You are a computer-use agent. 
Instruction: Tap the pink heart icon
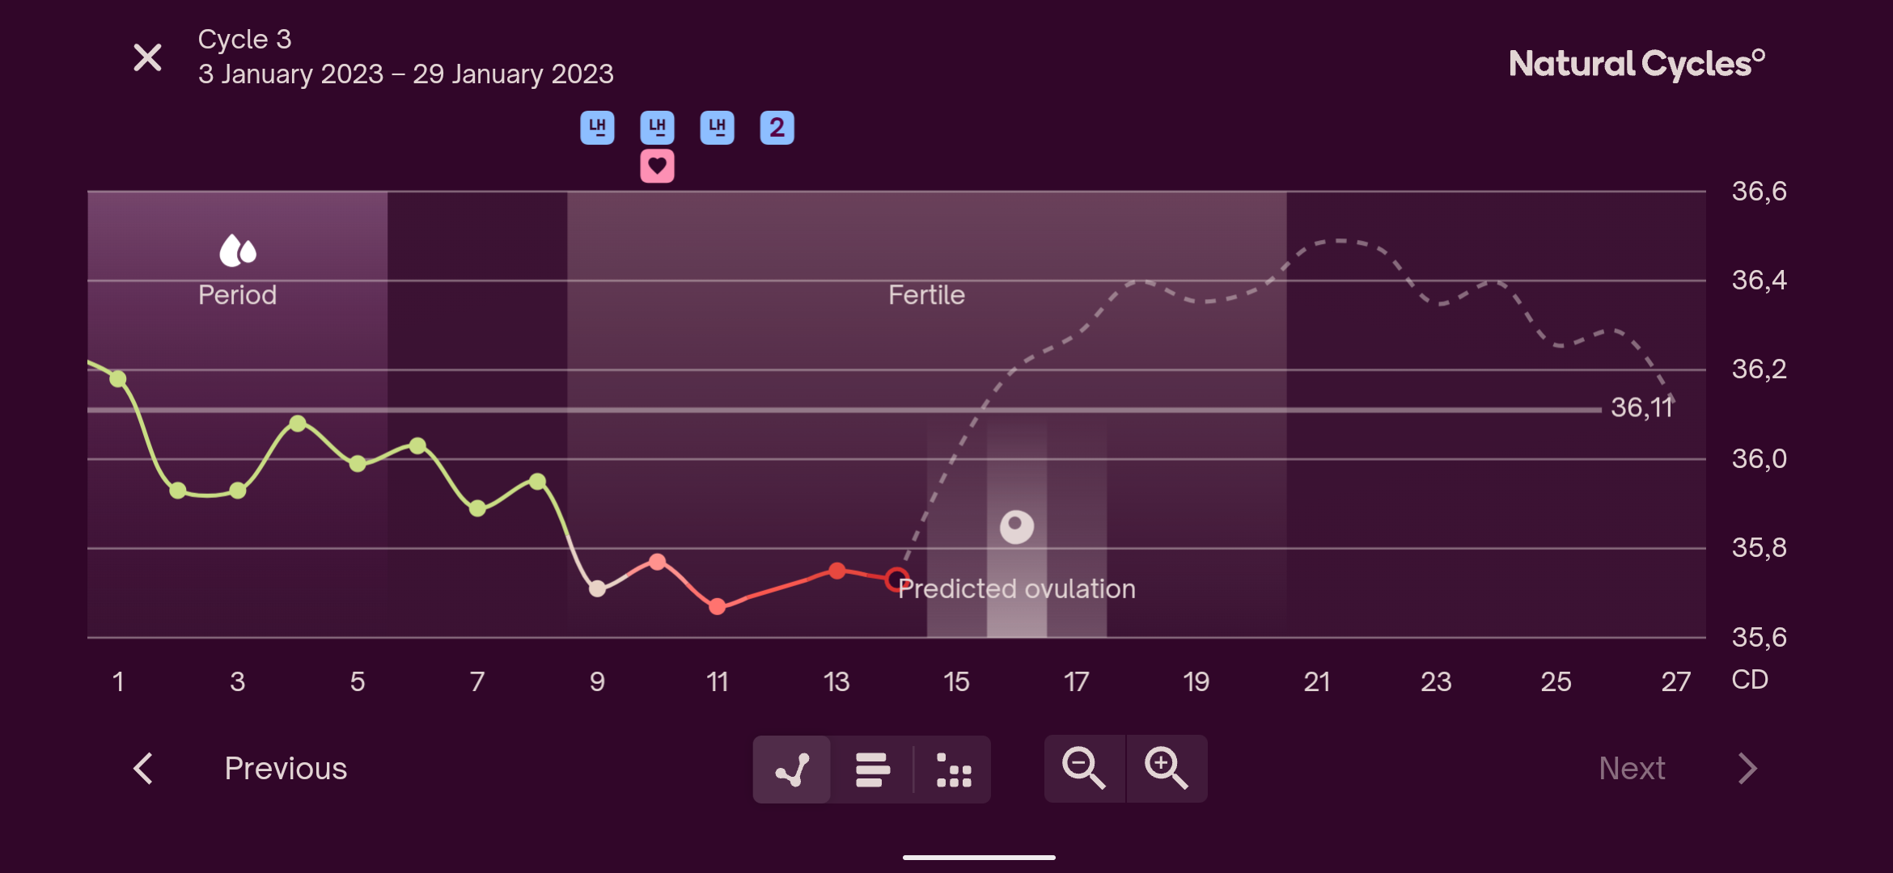click(657, 167)
